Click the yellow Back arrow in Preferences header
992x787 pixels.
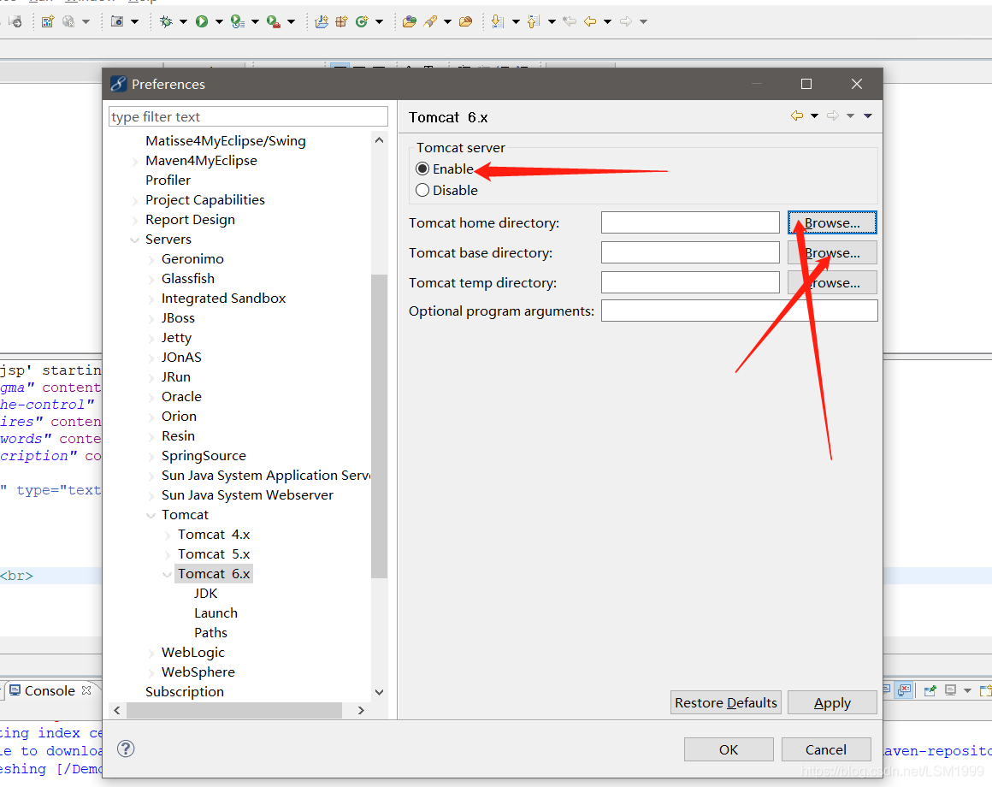pyautogui.click(x=797, y=115)
